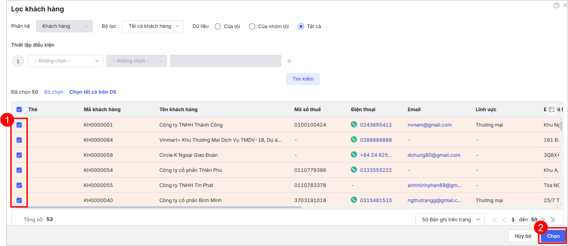Go to the next page arrow
Screen dimensions: 568x246
[x=543, y=220]
